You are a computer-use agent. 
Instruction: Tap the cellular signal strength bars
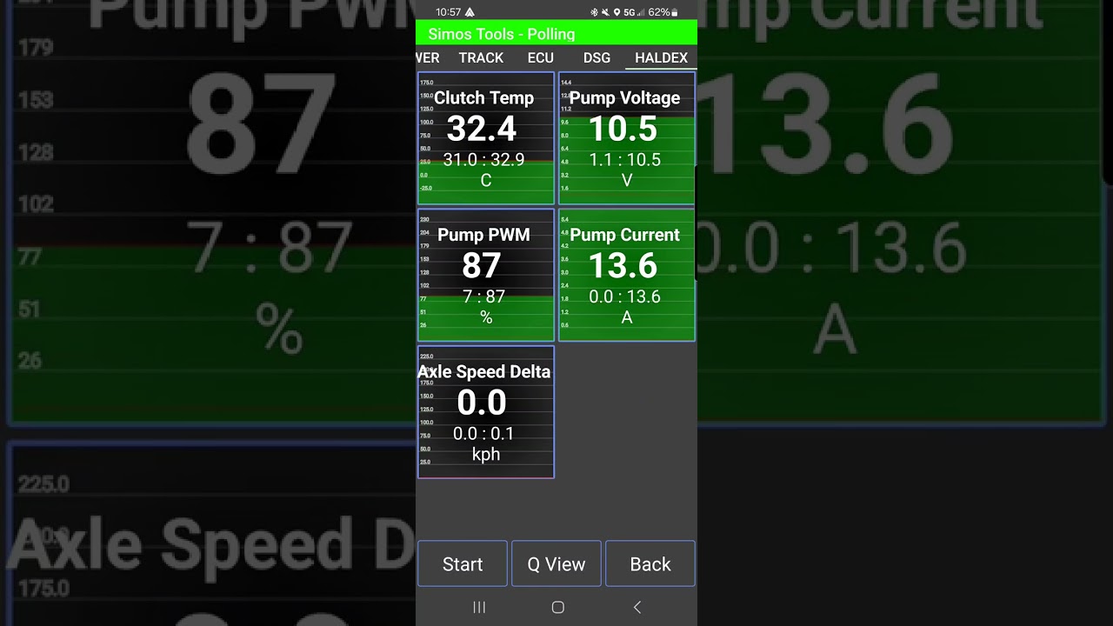pos(641,12)
